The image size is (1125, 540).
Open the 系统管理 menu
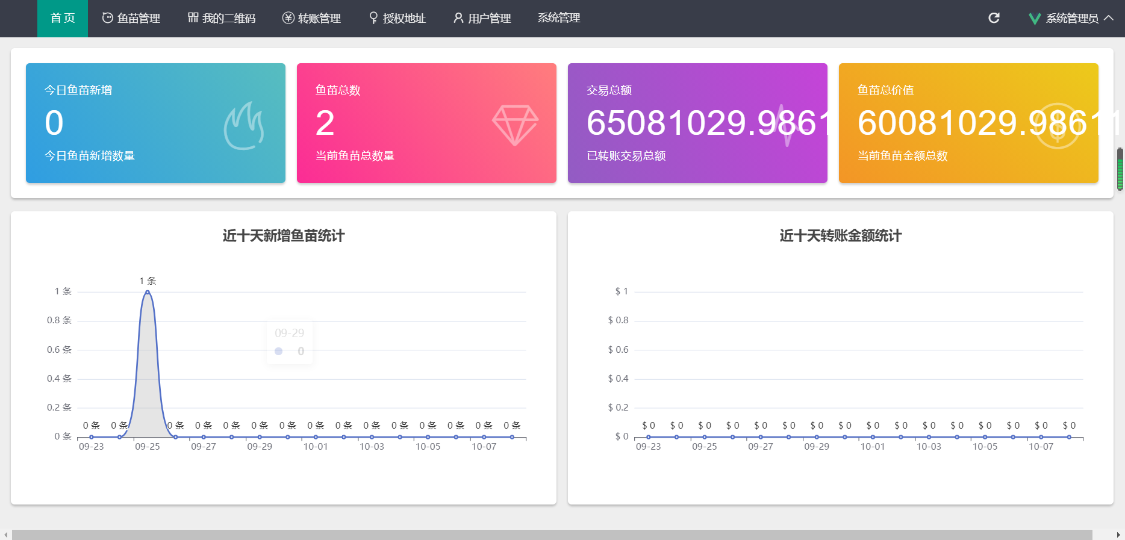pos(559,18)
